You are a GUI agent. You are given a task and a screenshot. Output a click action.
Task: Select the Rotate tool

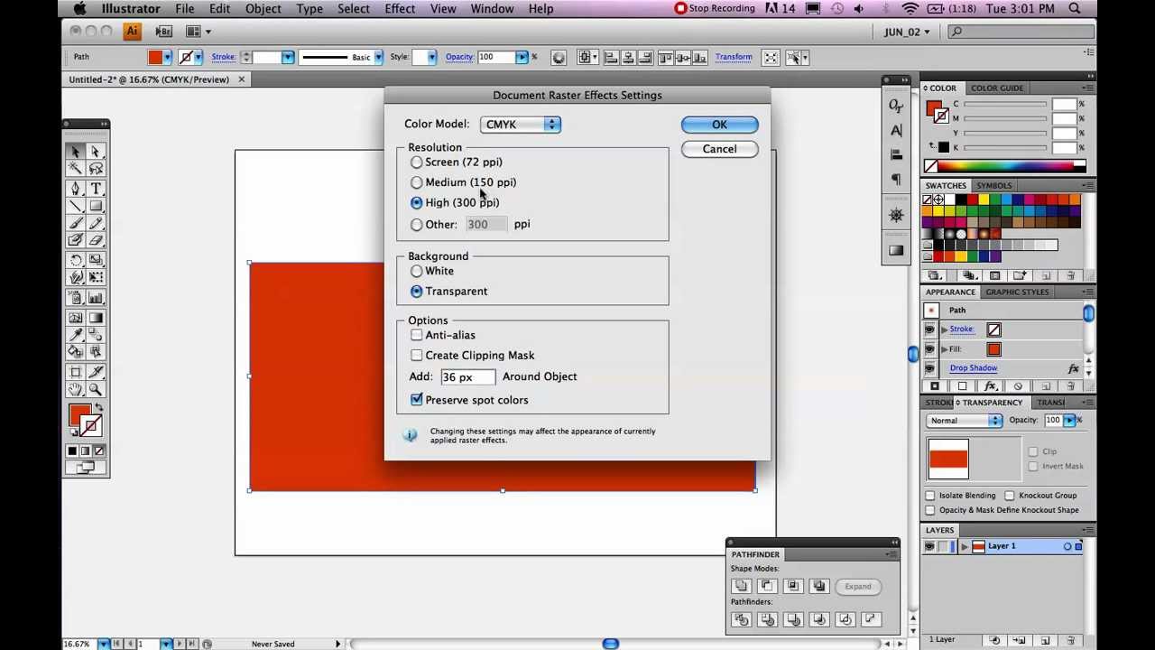(x=76, y=261)
